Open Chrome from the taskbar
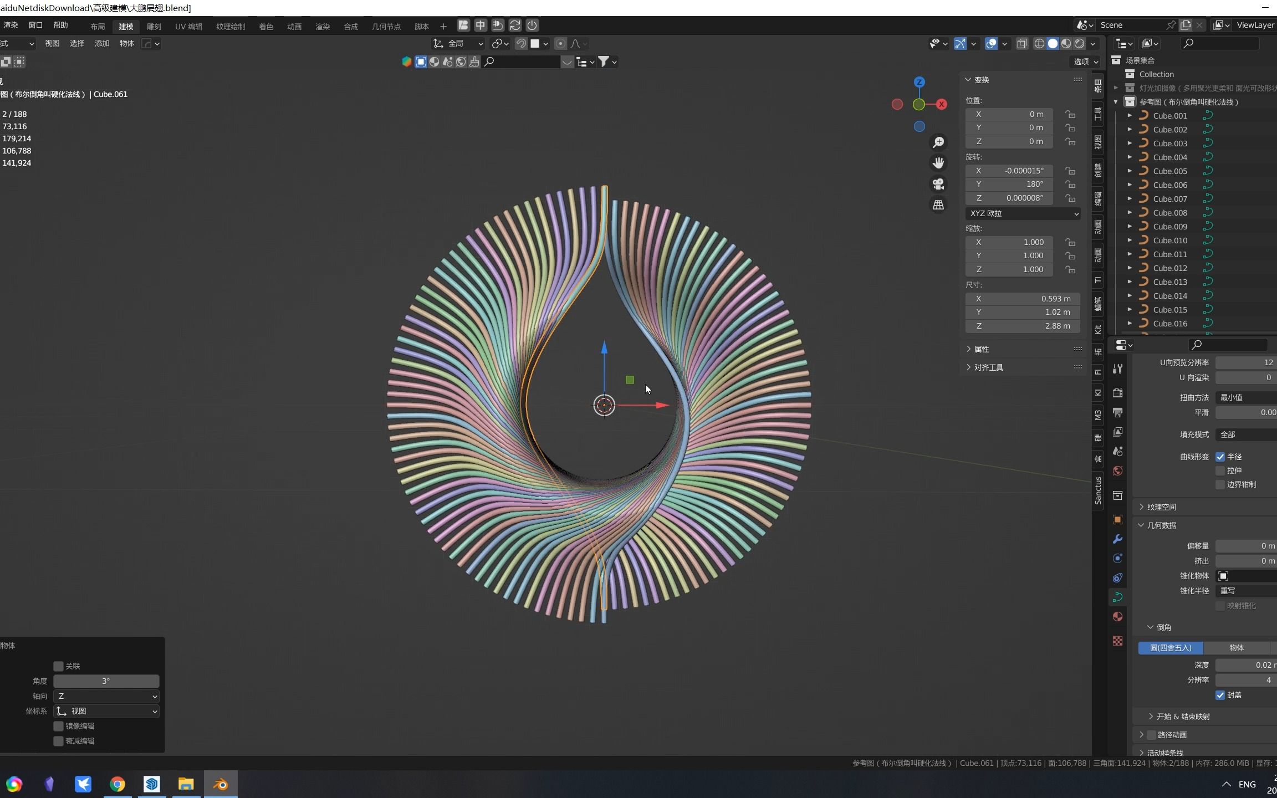This screenshot has height=798, width=1277. [117, 784]
